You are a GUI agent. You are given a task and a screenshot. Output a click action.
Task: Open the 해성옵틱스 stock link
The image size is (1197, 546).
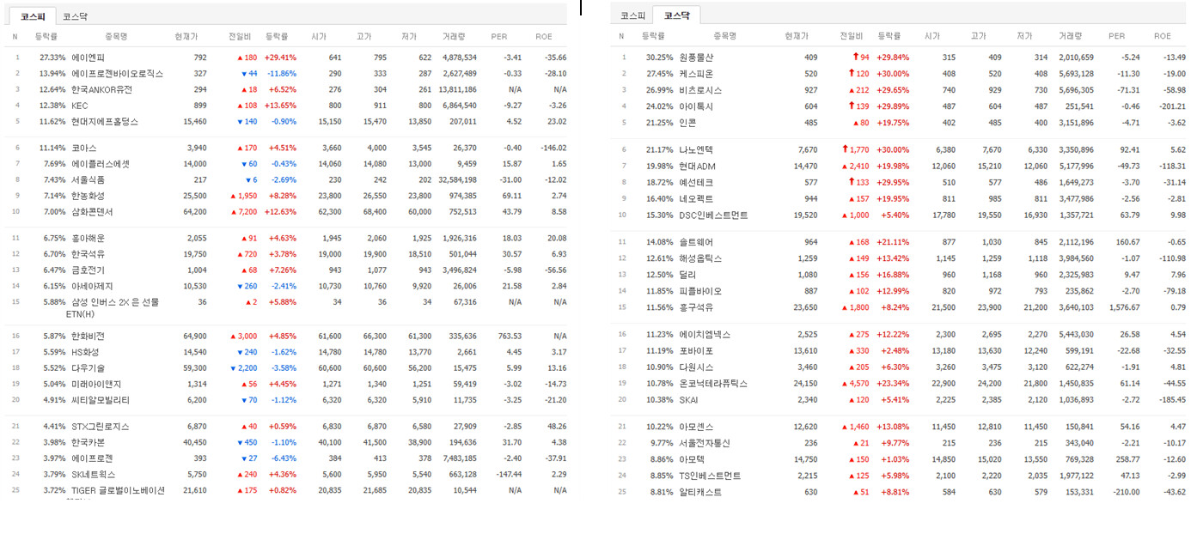click(700, 258)
